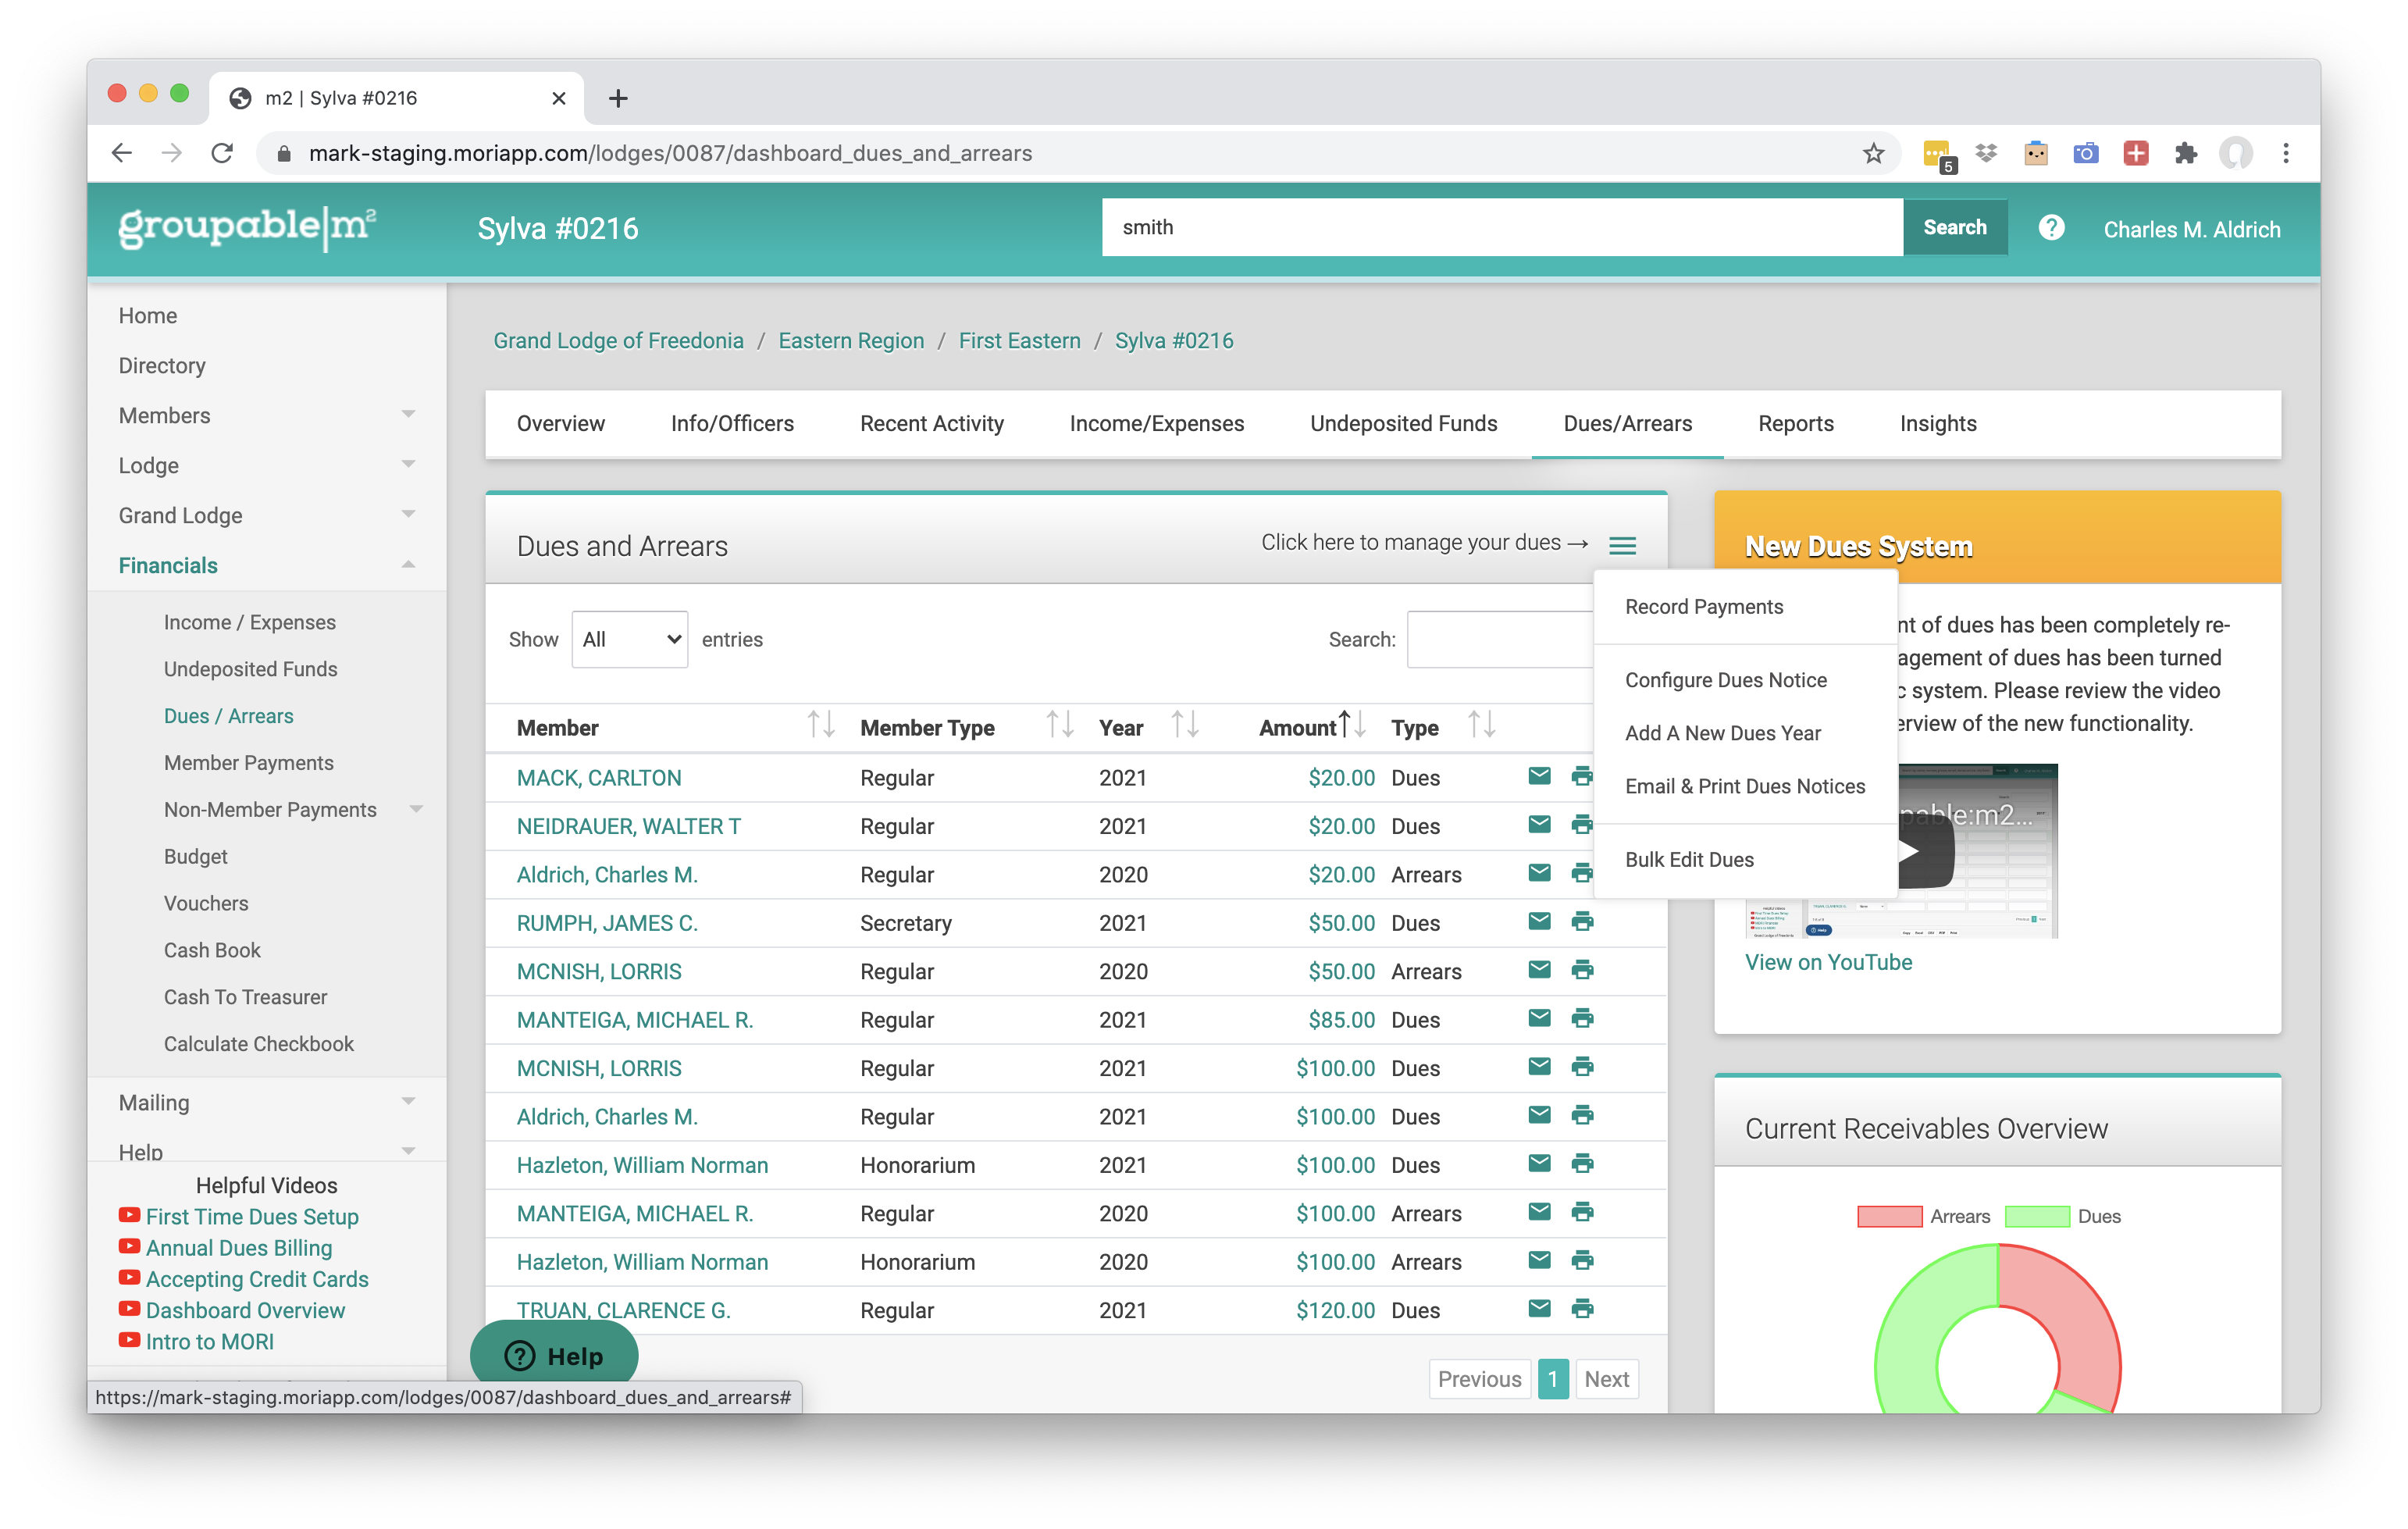2408x1529 pixels.
Task: Click email icon for TRUAN, CLARENCE G. row
Action: [x=1539, y=1308]
